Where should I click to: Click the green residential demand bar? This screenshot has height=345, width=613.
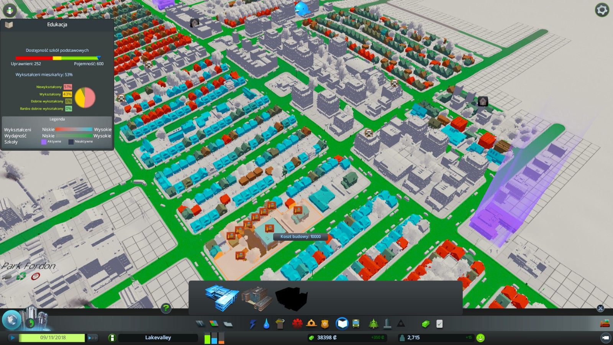pos(207,338)
